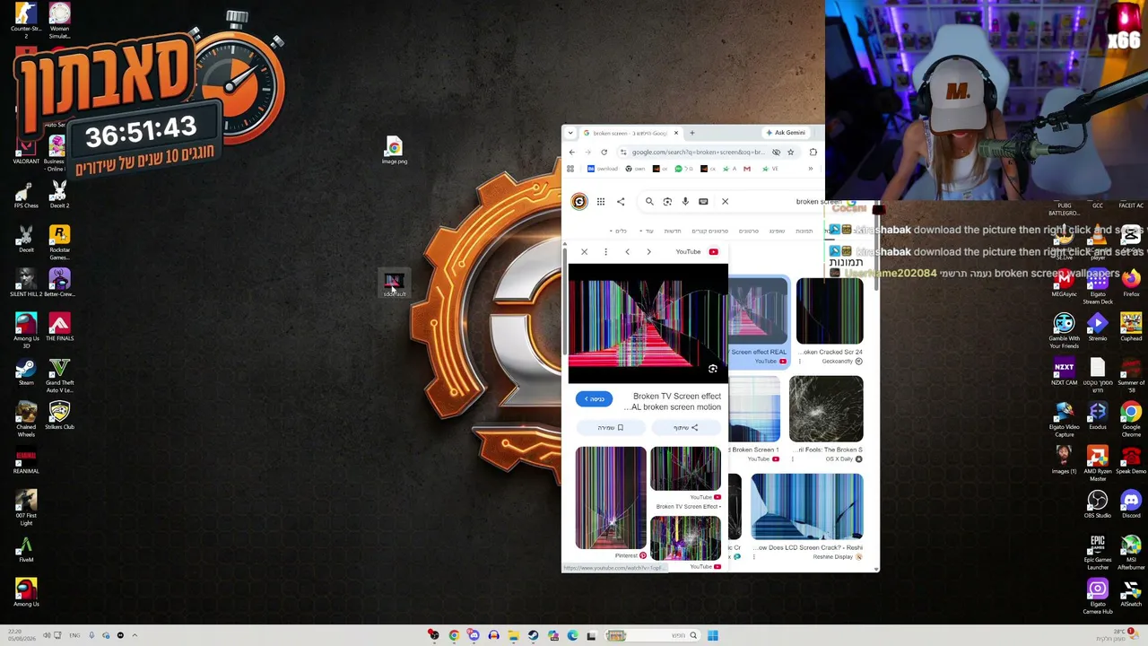This screenshot has height=646, width=1148.
Task: Open a new Chrome tab
Action: 691,133
